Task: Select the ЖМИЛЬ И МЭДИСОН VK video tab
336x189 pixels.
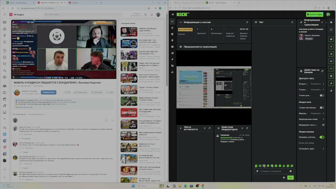Action: point(52,3)
